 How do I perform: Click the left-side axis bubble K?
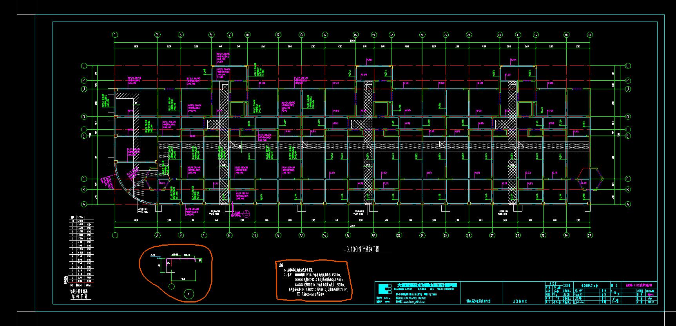(x=83, y=81)
